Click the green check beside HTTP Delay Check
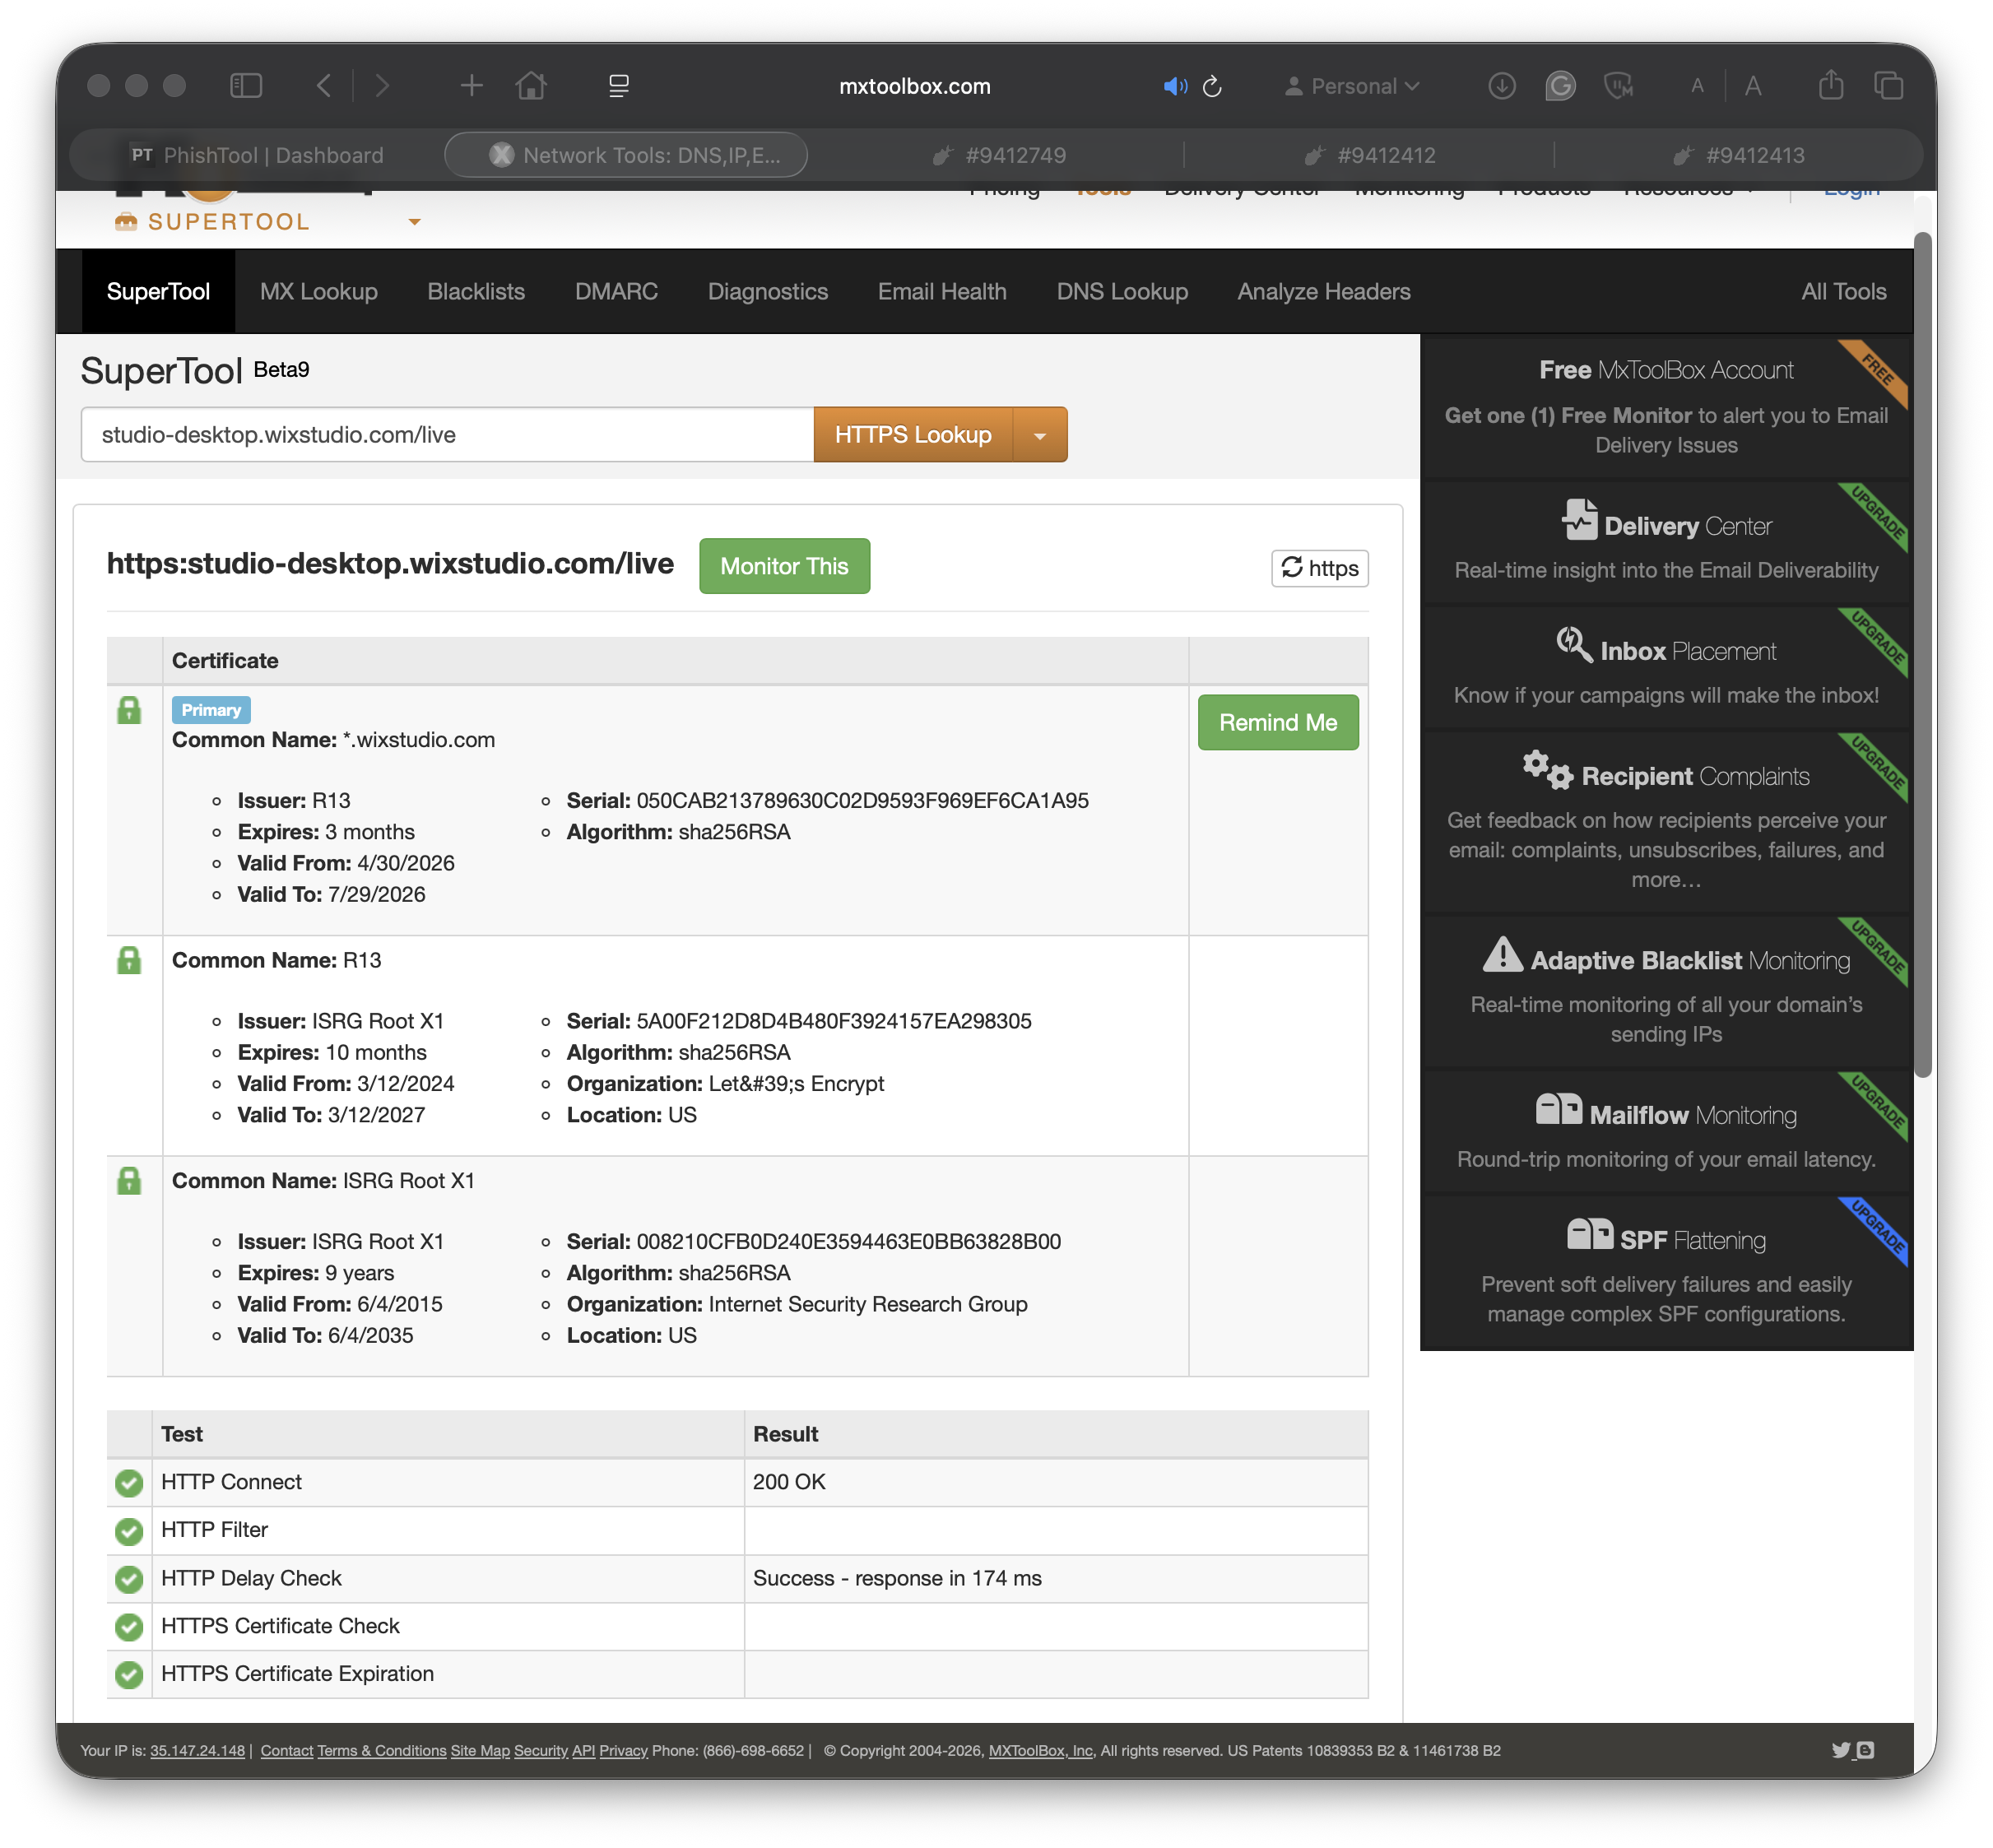This screenshot has width=1993, height=1848. click(x=129, y=1578)
